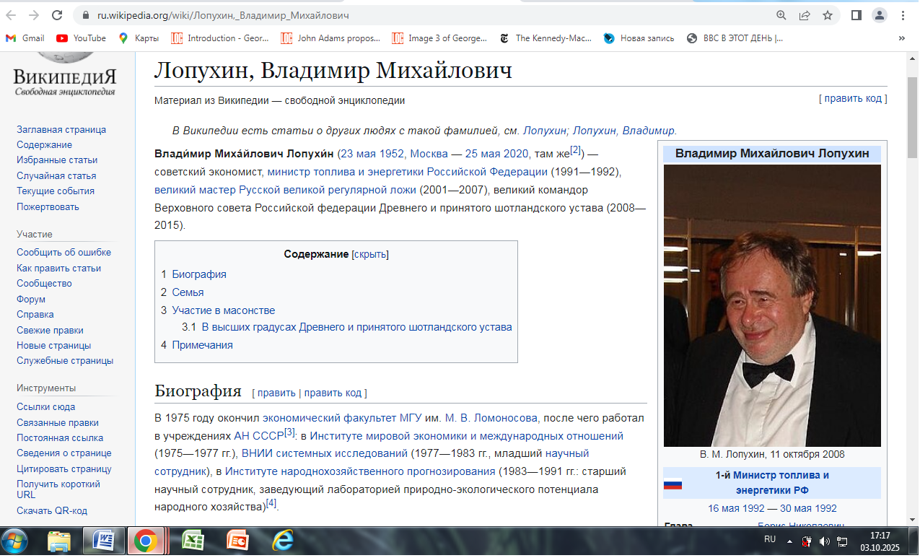
Task: Toggle the browser side panel icon
Action: pyautogui.click(x=857, y=15)
